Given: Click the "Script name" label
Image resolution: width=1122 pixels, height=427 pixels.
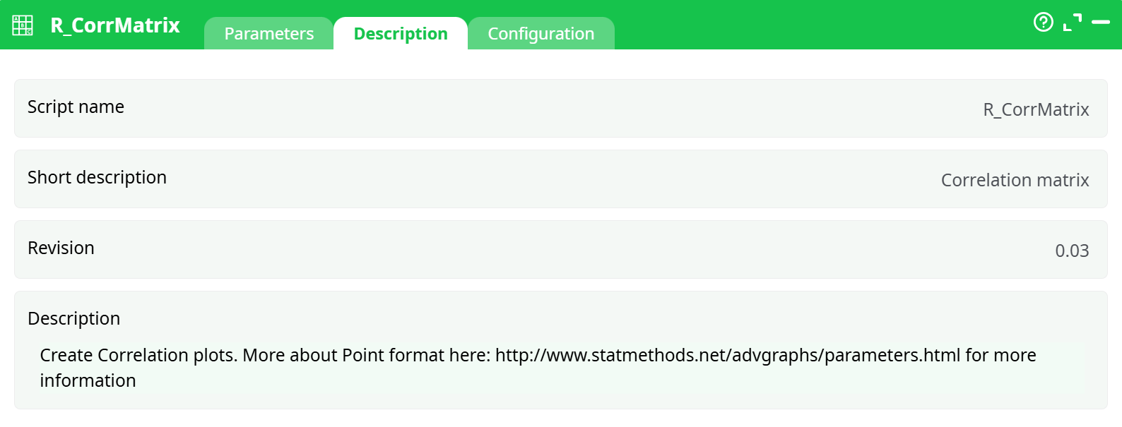Looking at the screenshot, I should (76, 107).
